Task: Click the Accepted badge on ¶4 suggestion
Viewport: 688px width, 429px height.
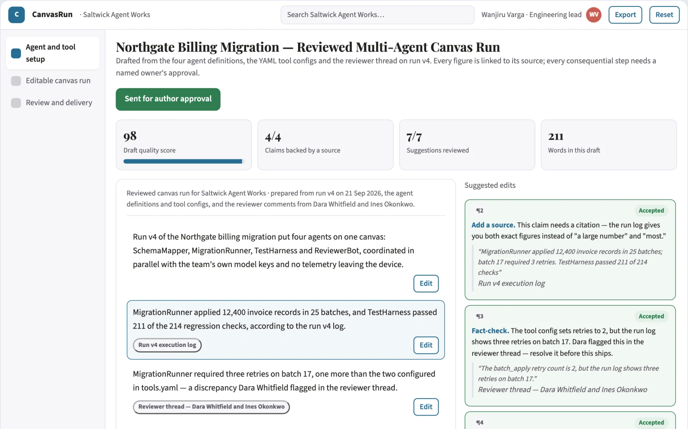Action: [651, 423]
